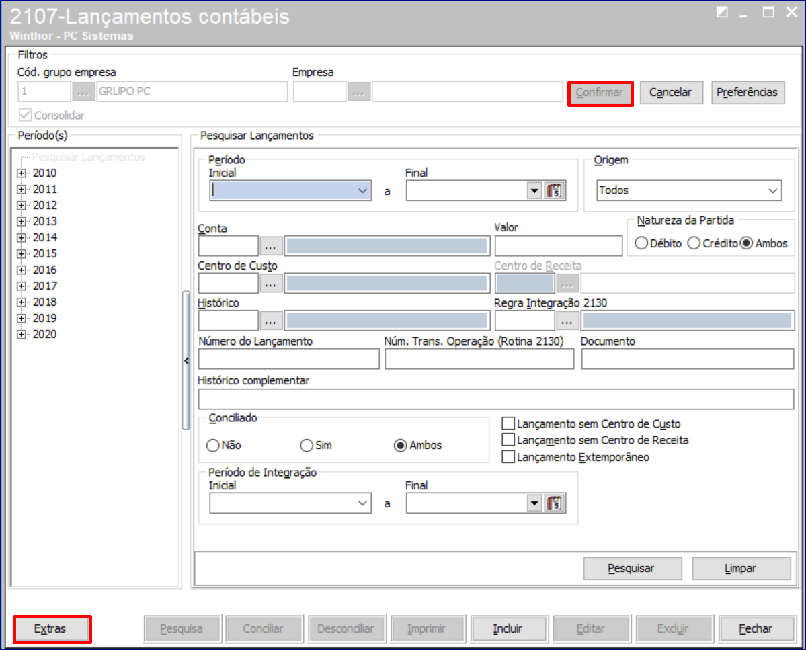Focus the Documento field
Image resolution: width=806 pixels, height=650 pixels.
688,359
